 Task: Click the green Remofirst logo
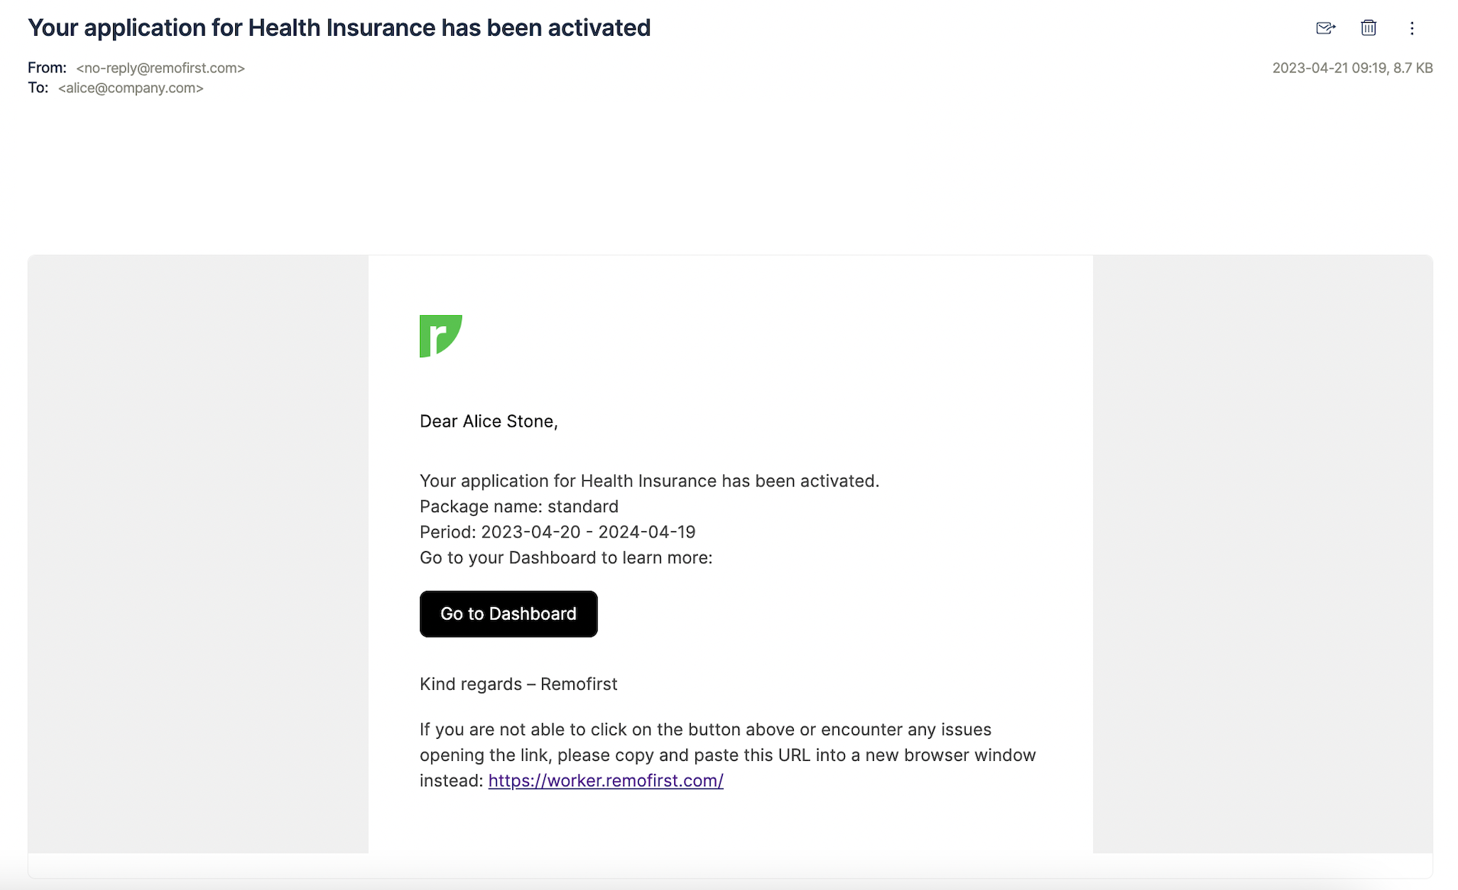440,336
